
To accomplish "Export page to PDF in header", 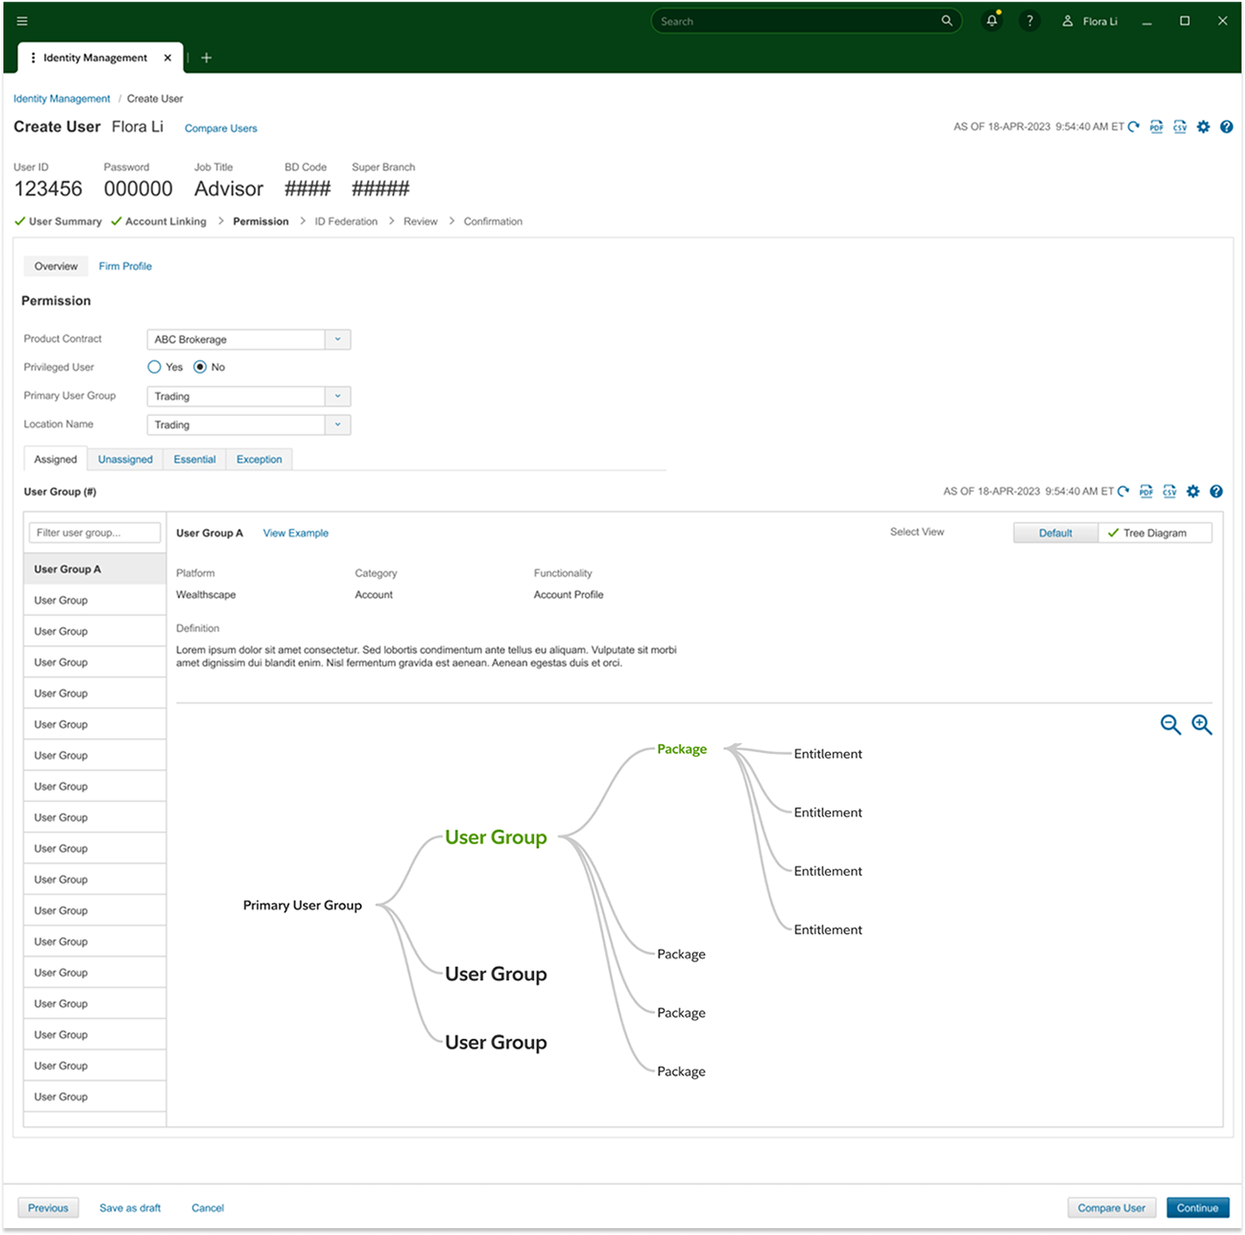I will point(1156,127).
